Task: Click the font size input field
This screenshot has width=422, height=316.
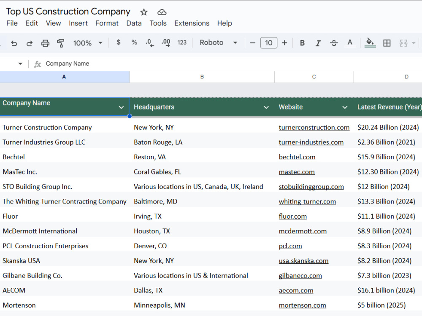Action: (268, 43)
